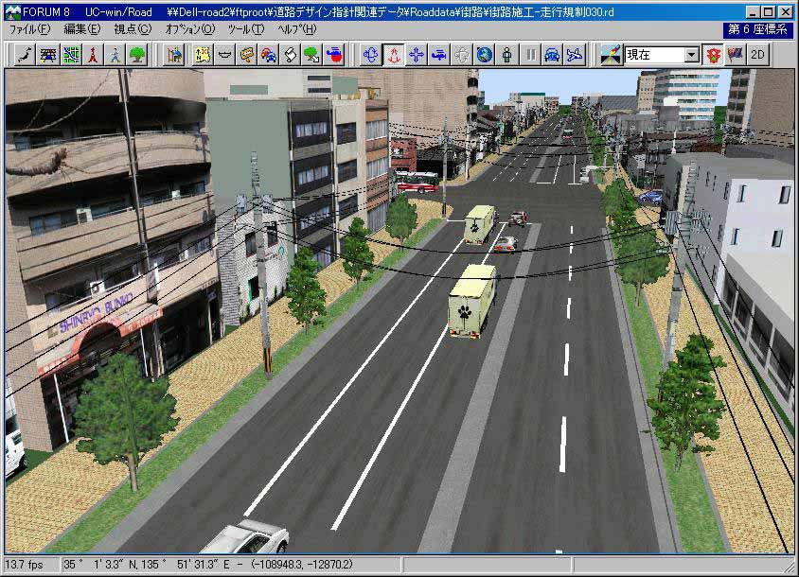Click the road cross-section bridge icon
799x577 pixels.
[48, 55]
